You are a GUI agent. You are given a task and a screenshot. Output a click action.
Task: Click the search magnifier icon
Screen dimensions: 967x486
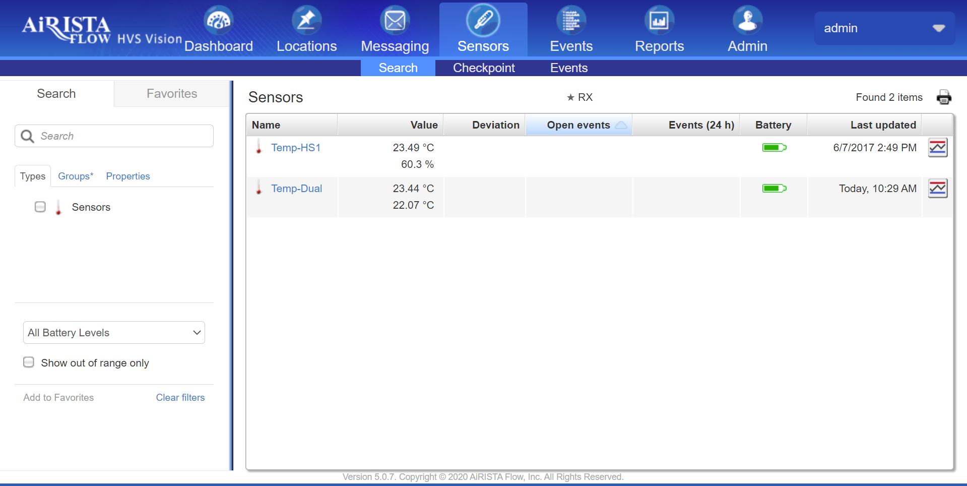[27, 136]
